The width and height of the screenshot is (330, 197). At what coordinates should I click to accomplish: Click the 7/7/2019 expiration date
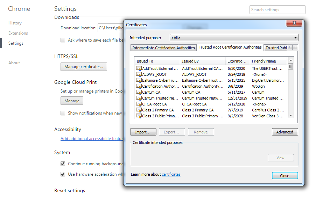(x=235, y=110)
